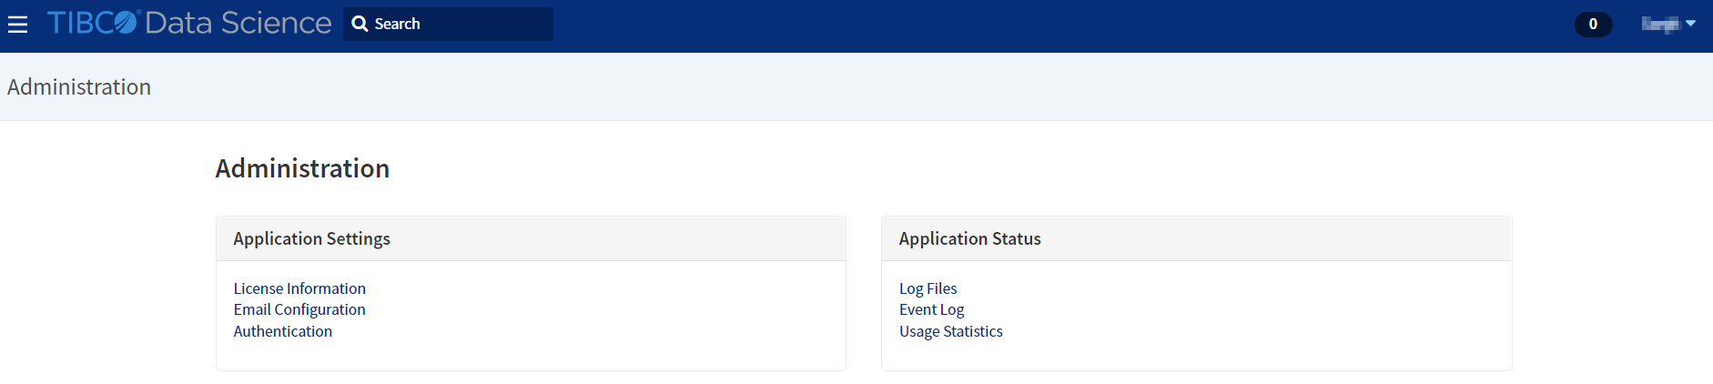Open Authentication settings link
The width and height of the screenshot is (1713, 384).
(x=283, y=331)
